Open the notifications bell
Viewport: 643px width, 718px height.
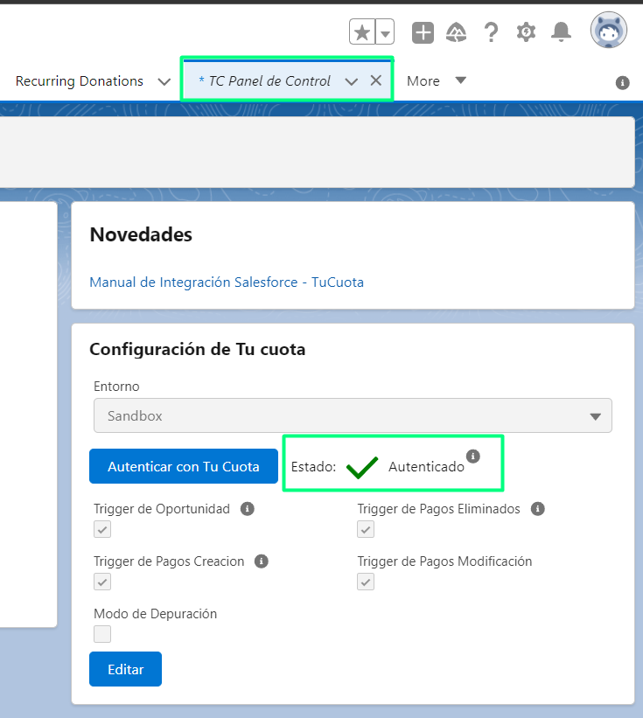coord(561,32)
